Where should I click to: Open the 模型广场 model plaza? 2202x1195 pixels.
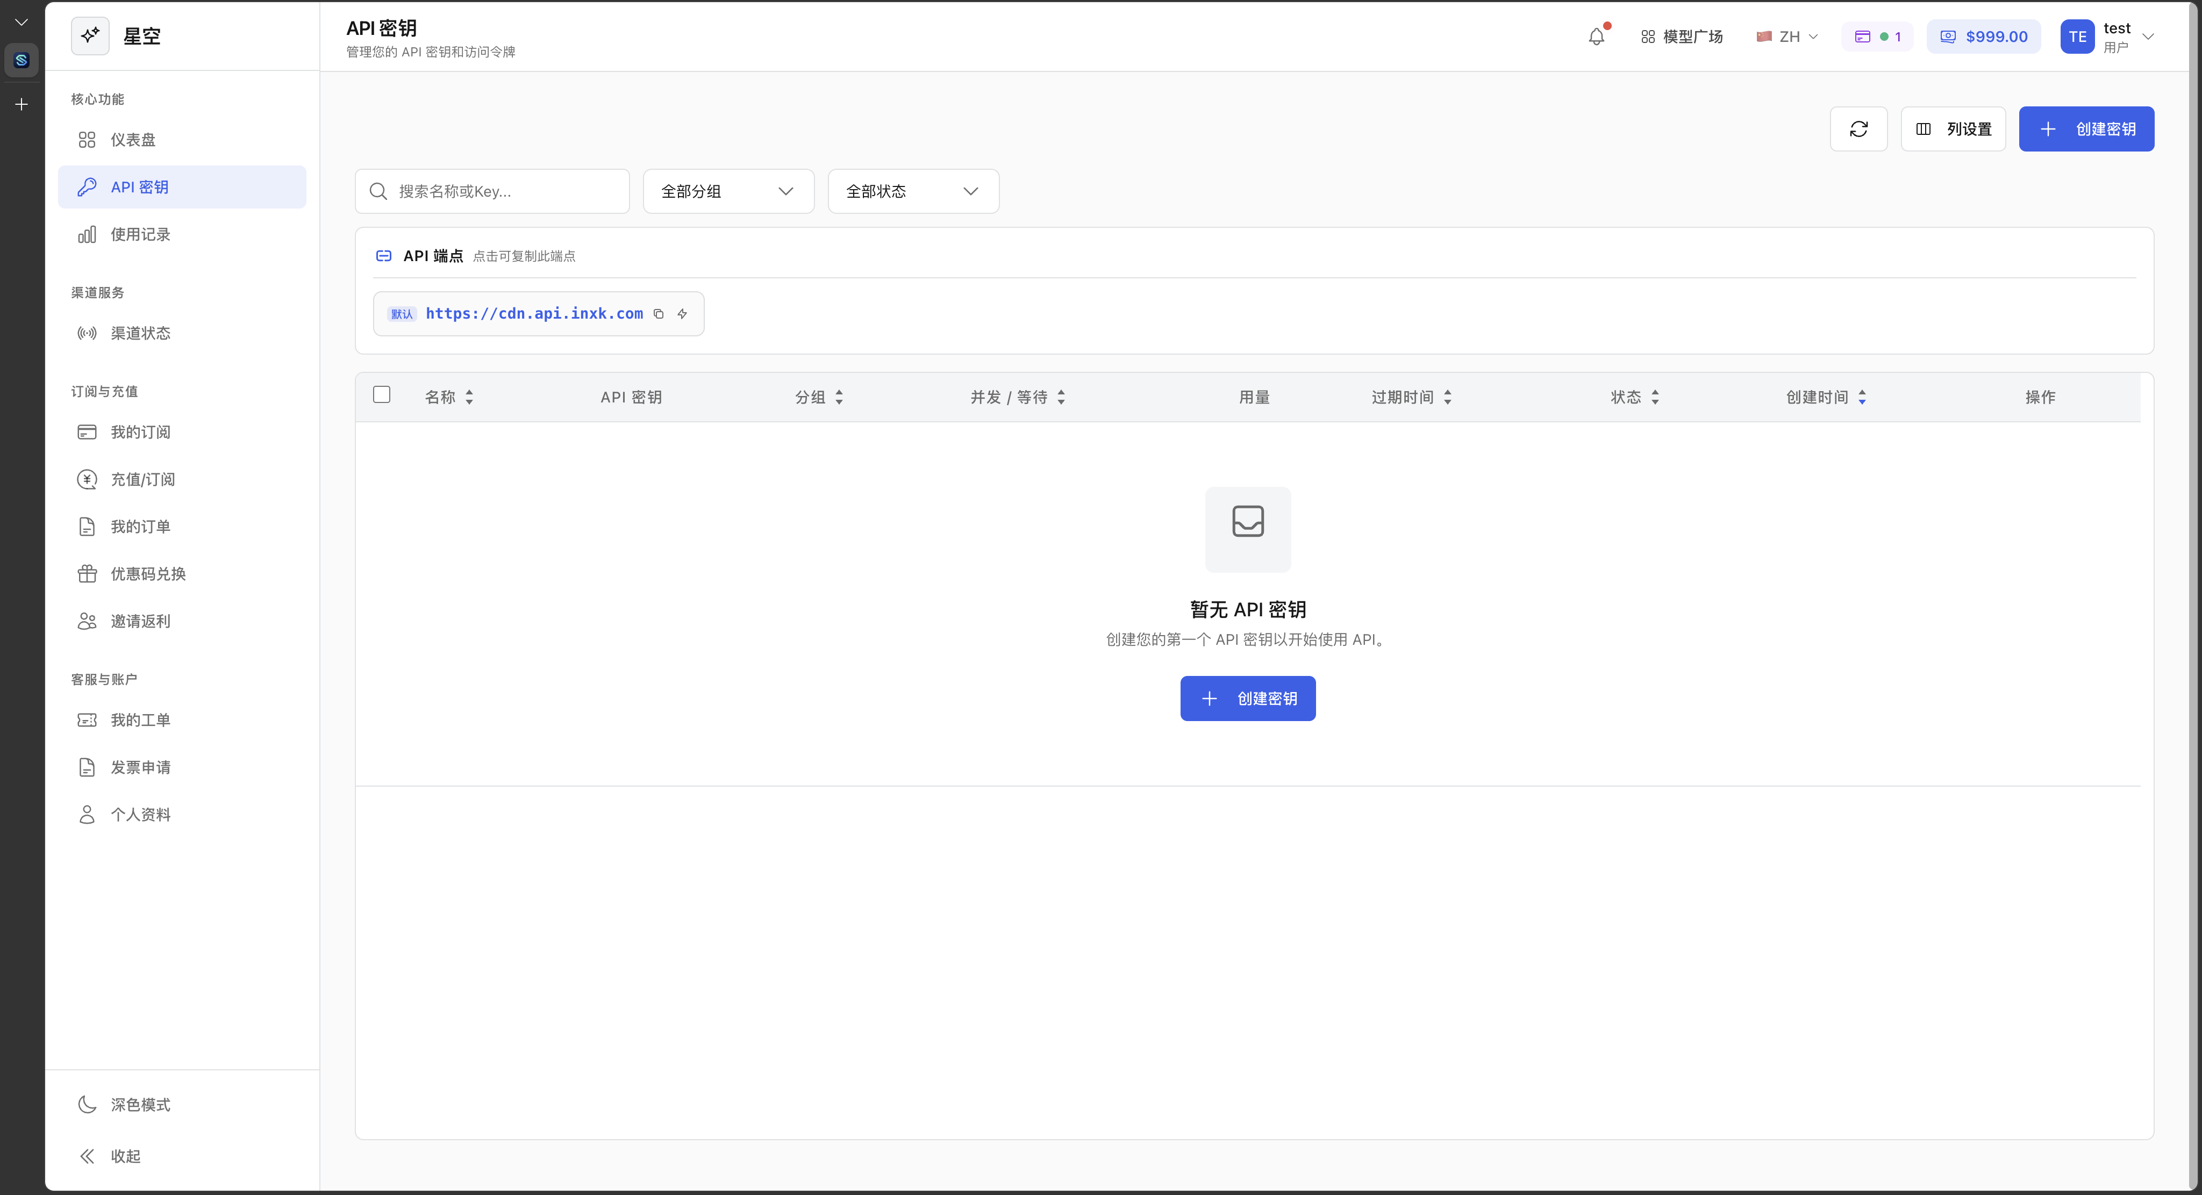1682,37
